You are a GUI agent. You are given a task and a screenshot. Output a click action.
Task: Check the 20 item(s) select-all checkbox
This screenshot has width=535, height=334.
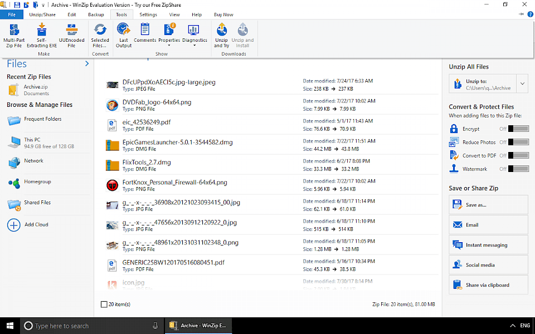coord(104,304)
